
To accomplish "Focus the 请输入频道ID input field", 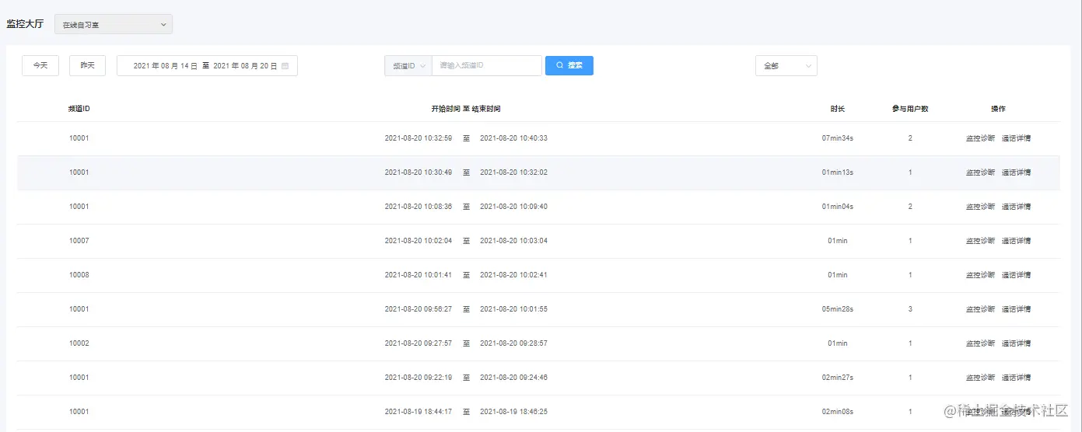I will tap(486, 66).
